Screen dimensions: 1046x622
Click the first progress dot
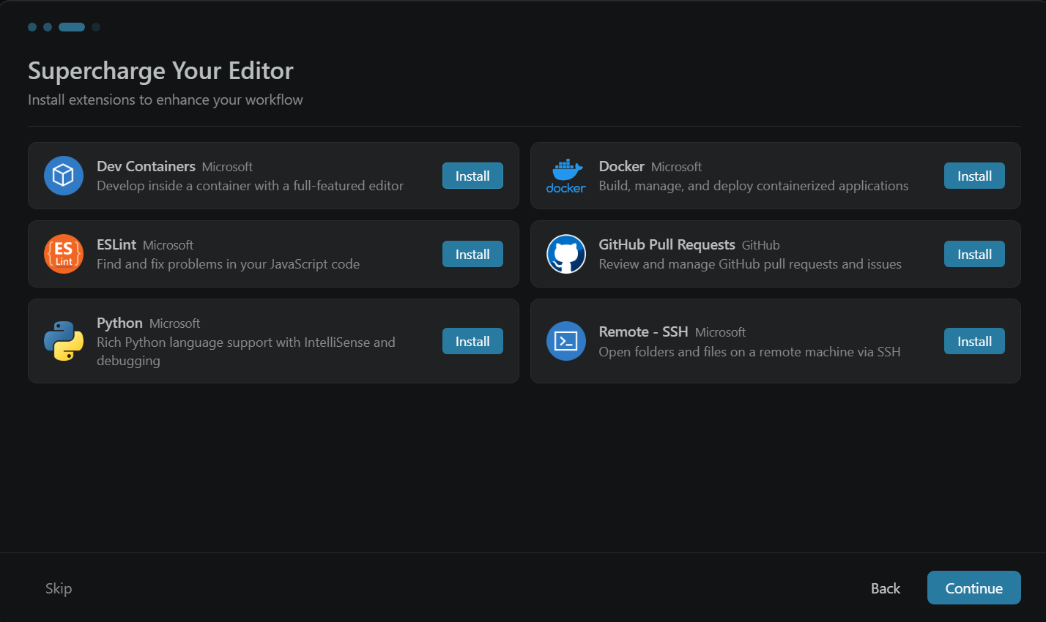pyautogui.click(x=31, y=26)
